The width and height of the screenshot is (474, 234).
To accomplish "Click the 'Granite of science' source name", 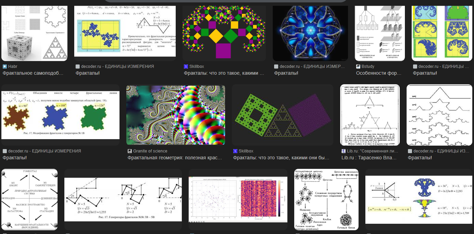I will tap(150, 151).
